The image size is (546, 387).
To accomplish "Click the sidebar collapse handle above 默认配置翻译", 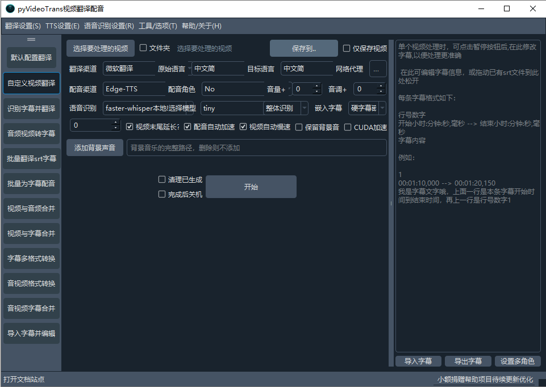I will [x=31, y=39].
